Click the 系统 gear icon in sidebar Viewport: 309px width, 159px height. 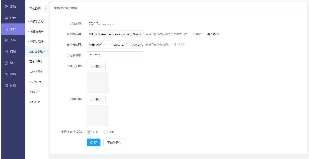coord(6,7)
